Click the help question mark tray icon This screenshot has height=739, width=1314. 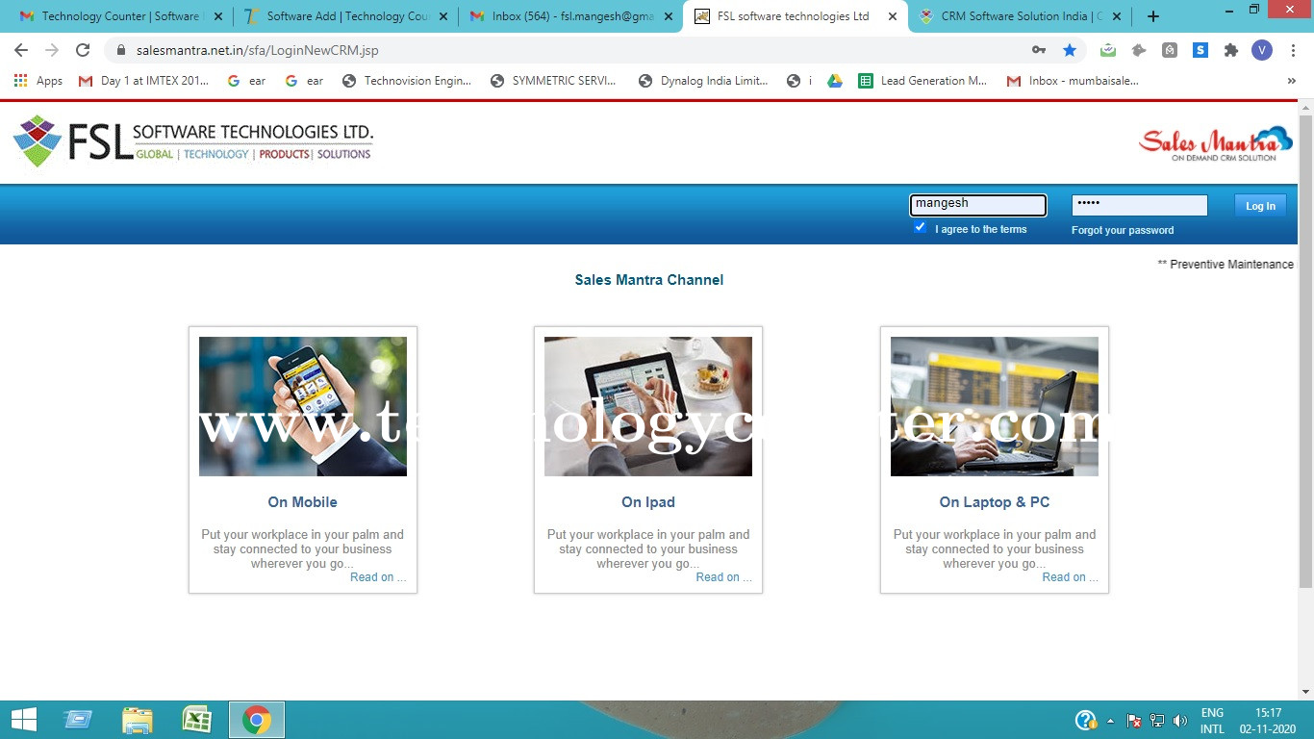1086,720
